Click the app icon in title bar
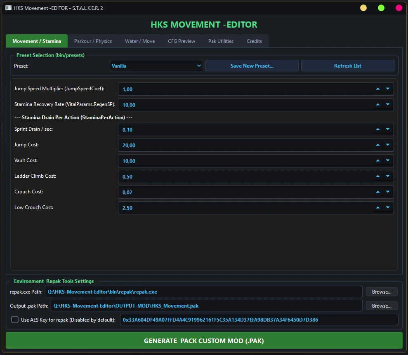The width and height of the screenshot is (408, 355). pyautogui.click(x=8, y=8)
